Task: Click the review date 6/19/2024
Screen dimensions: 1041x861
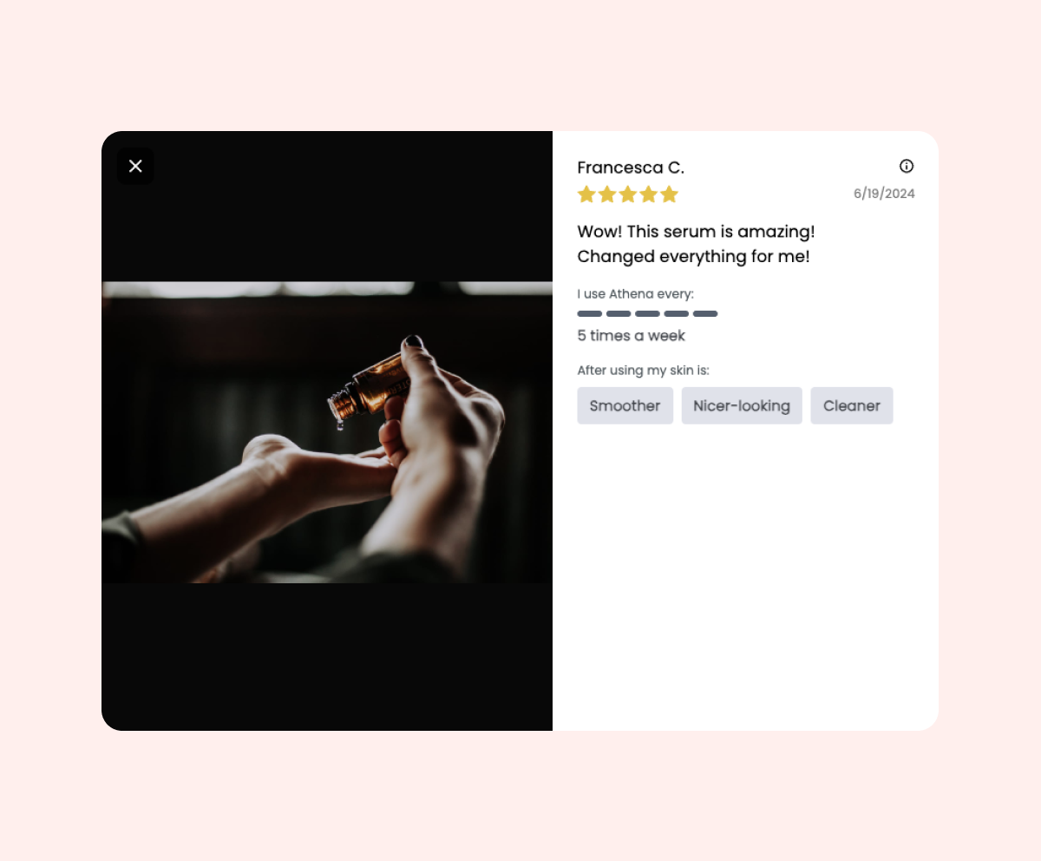Action: click(884, 194)
